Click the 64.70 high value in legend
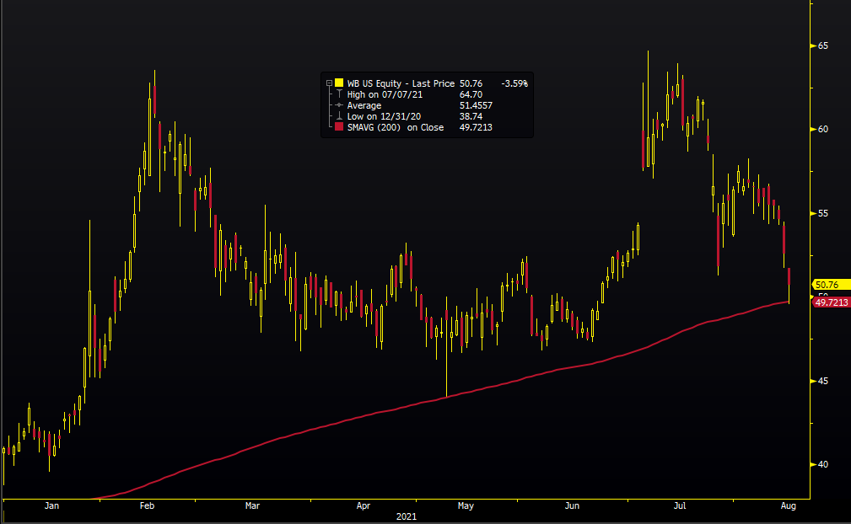This screenshot has height=524, width=851. (x=471, y=94)
